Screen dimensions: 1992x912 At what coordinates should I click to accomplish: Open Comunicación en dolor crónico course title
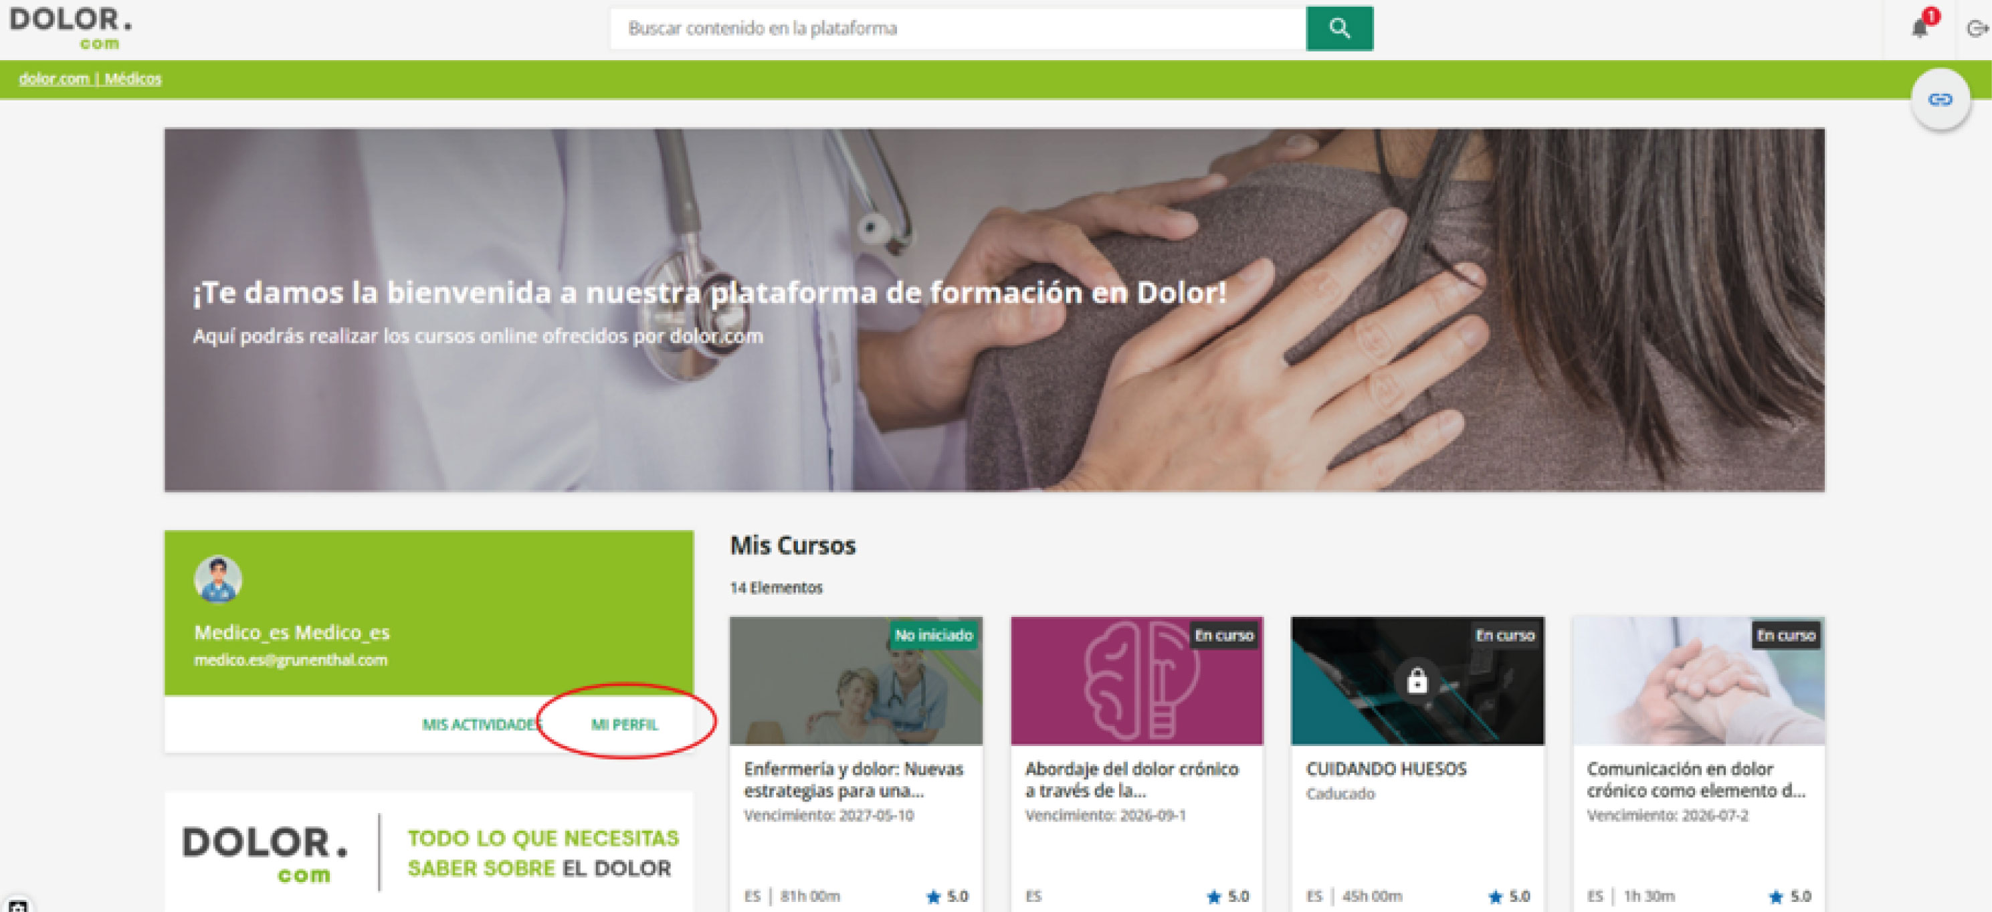[x=1696, y=780]
